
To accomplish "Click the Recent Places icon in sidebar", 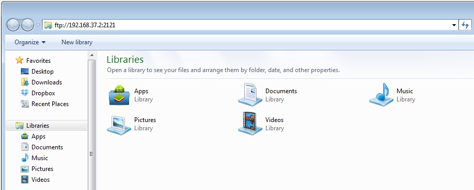I will click(x=25, y=103).
